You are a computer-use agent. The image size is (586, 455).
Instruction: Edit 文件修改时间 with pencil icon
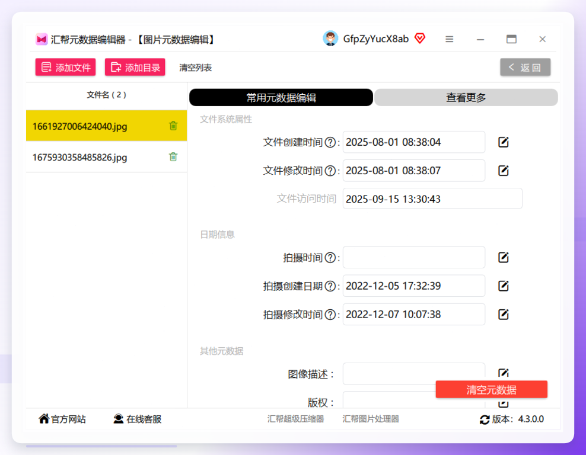click(504, 171)
